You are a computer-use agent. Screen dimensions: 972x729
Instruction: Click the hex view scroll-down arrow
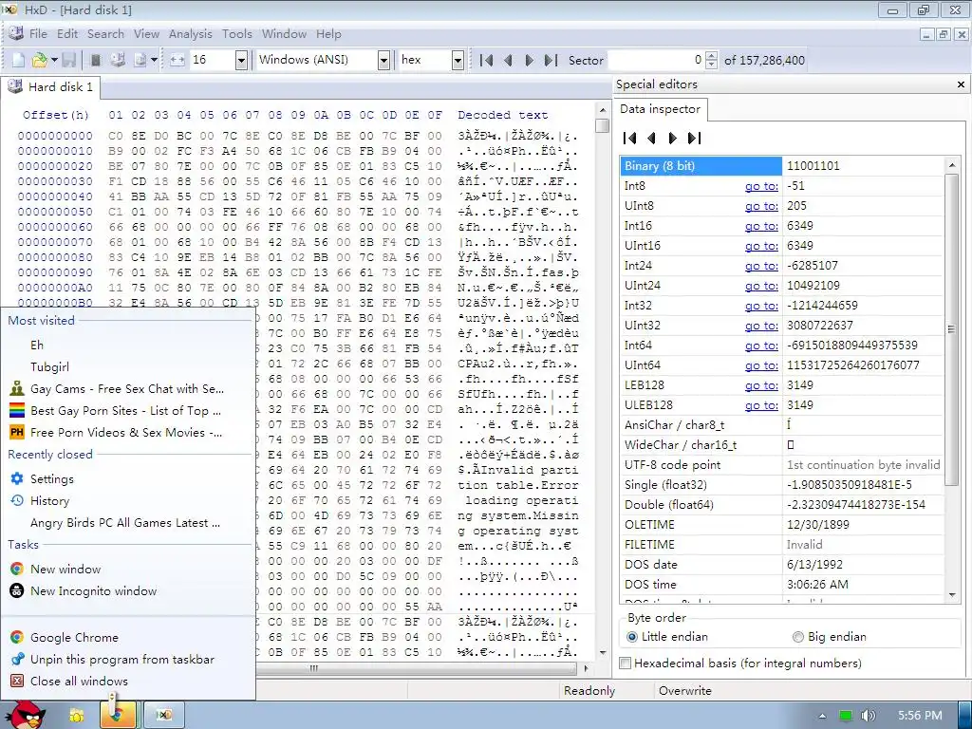603,653
